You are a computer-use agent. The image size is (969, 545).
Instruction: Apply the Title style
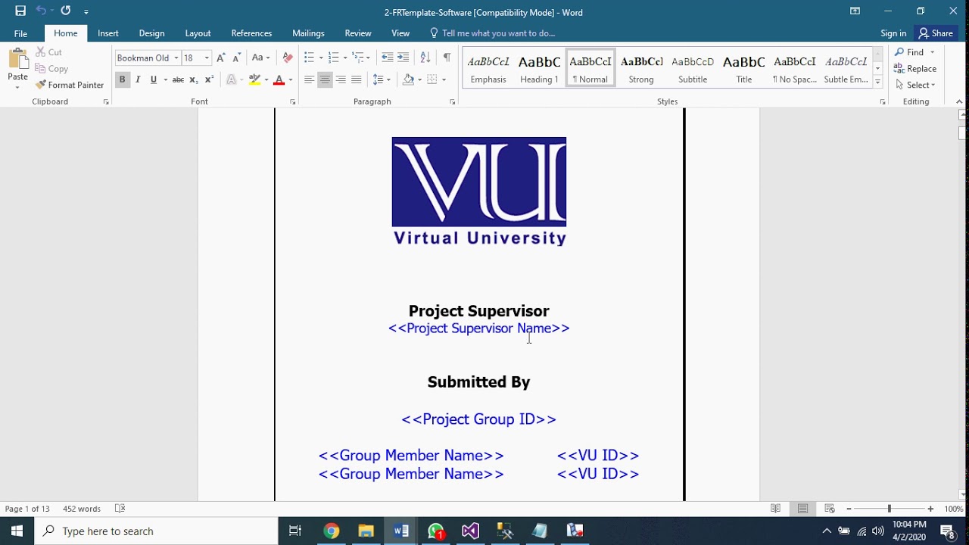coord(744,68)
